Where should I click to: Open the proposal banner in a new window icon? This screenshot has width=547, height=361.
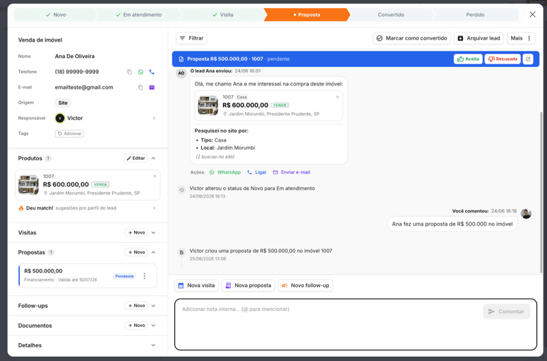click(x=528, y=59)
